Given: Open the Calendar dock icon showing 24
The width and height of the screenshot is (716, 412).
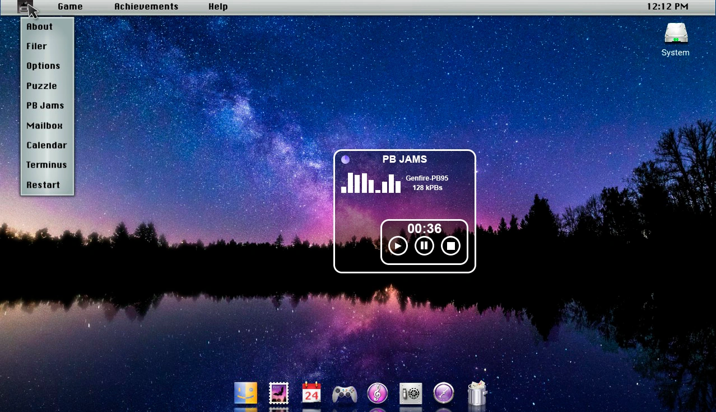Looking at the screenshot, I should [311, 393].
